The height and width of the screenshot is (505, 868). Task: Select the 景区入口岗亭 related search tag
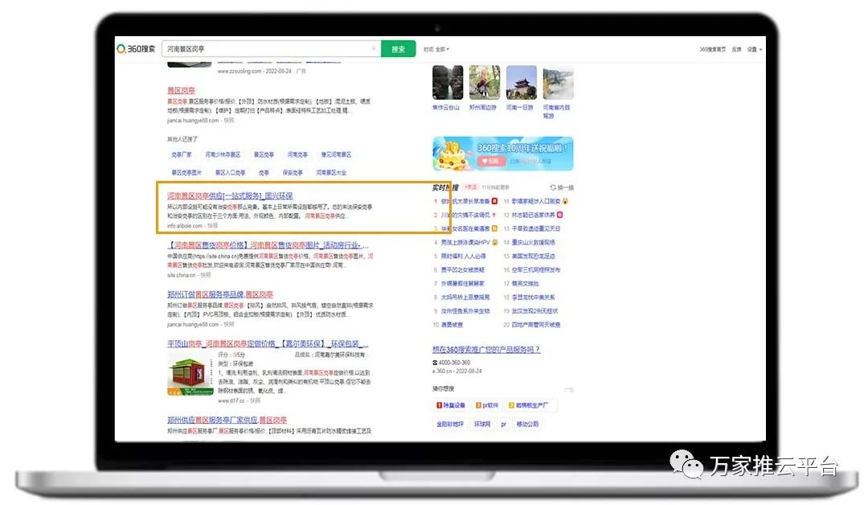point(230,172)
